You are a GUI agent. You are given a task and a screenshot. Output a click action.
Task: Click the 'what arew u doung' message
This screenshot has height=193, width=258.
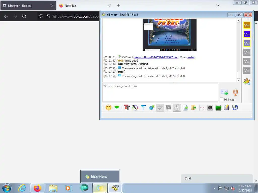pos(136,64)
